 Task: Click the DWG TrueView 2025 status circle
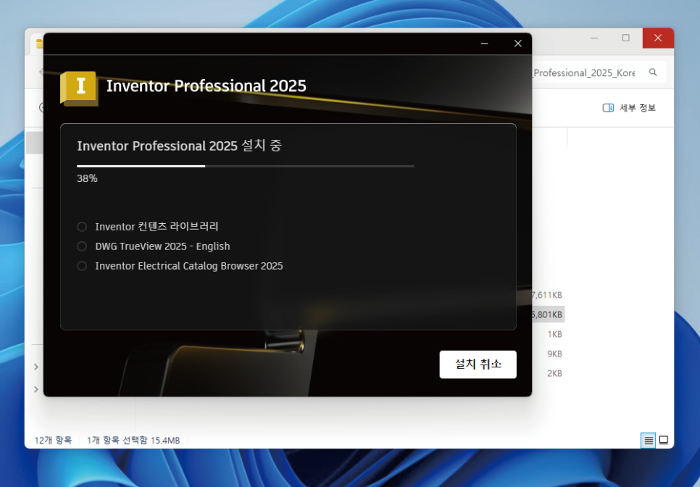tap(82, 246)
